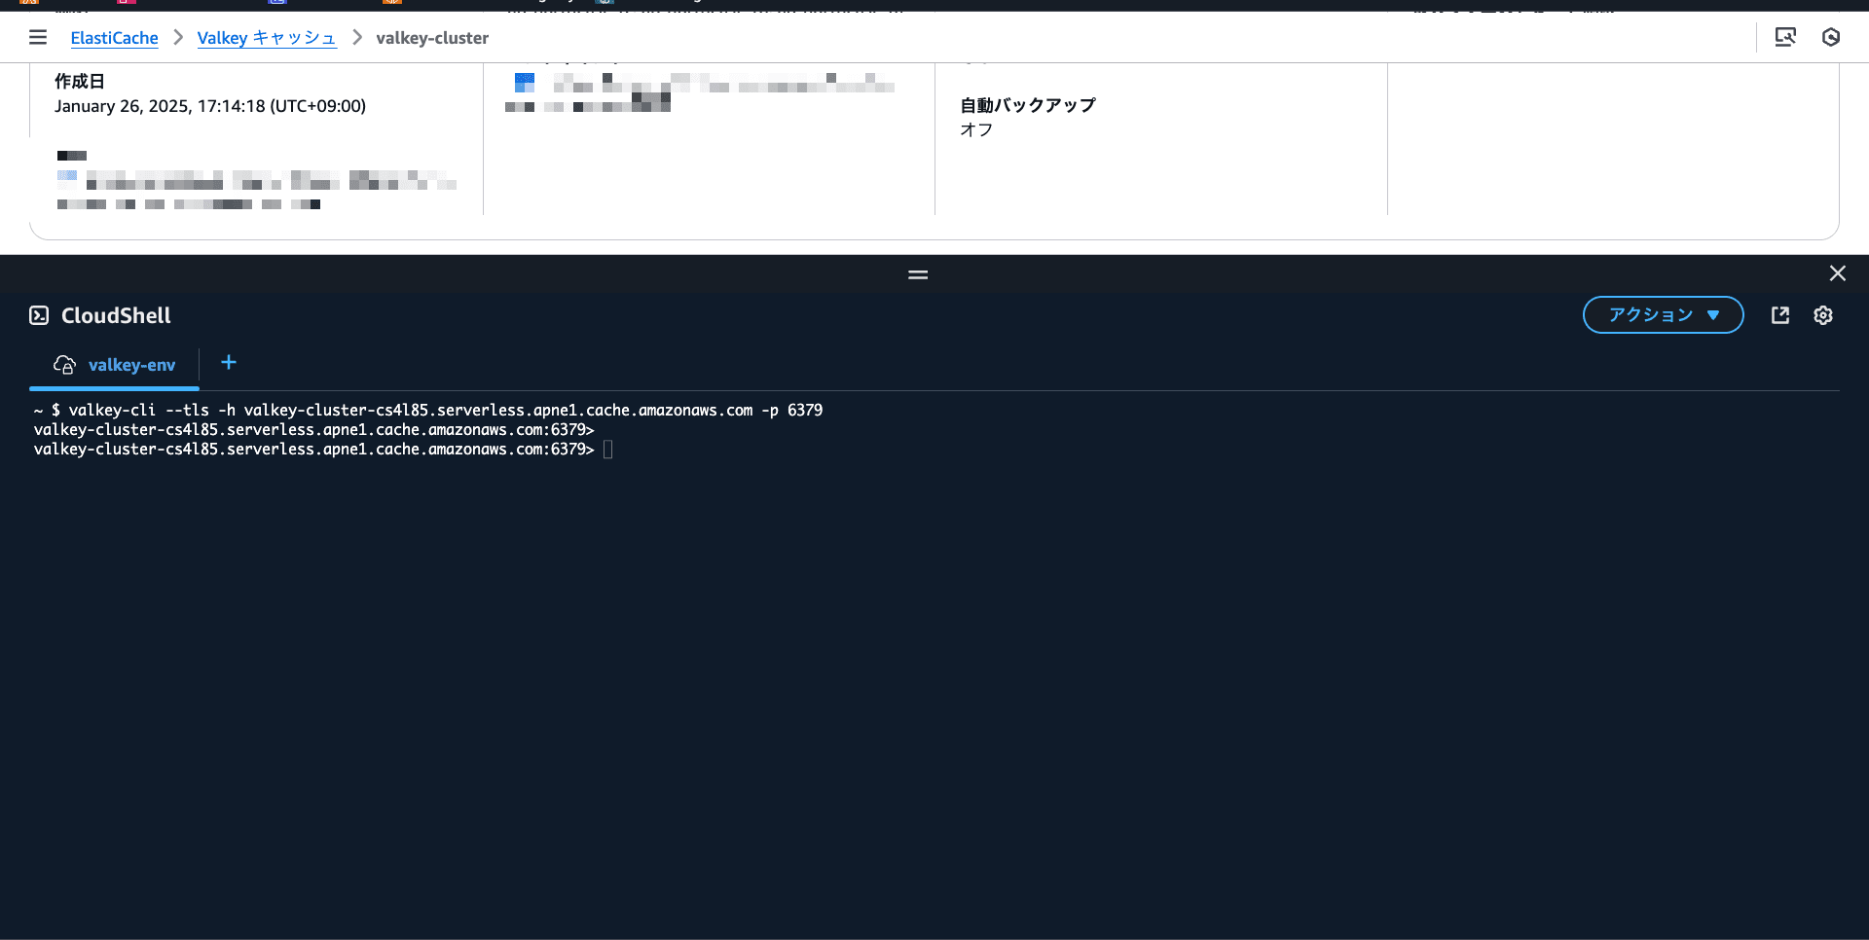Viewport: 1869px width, 940px height.
Task: Click the hexagon icon at top right
Action: (x=1831, y=37)
